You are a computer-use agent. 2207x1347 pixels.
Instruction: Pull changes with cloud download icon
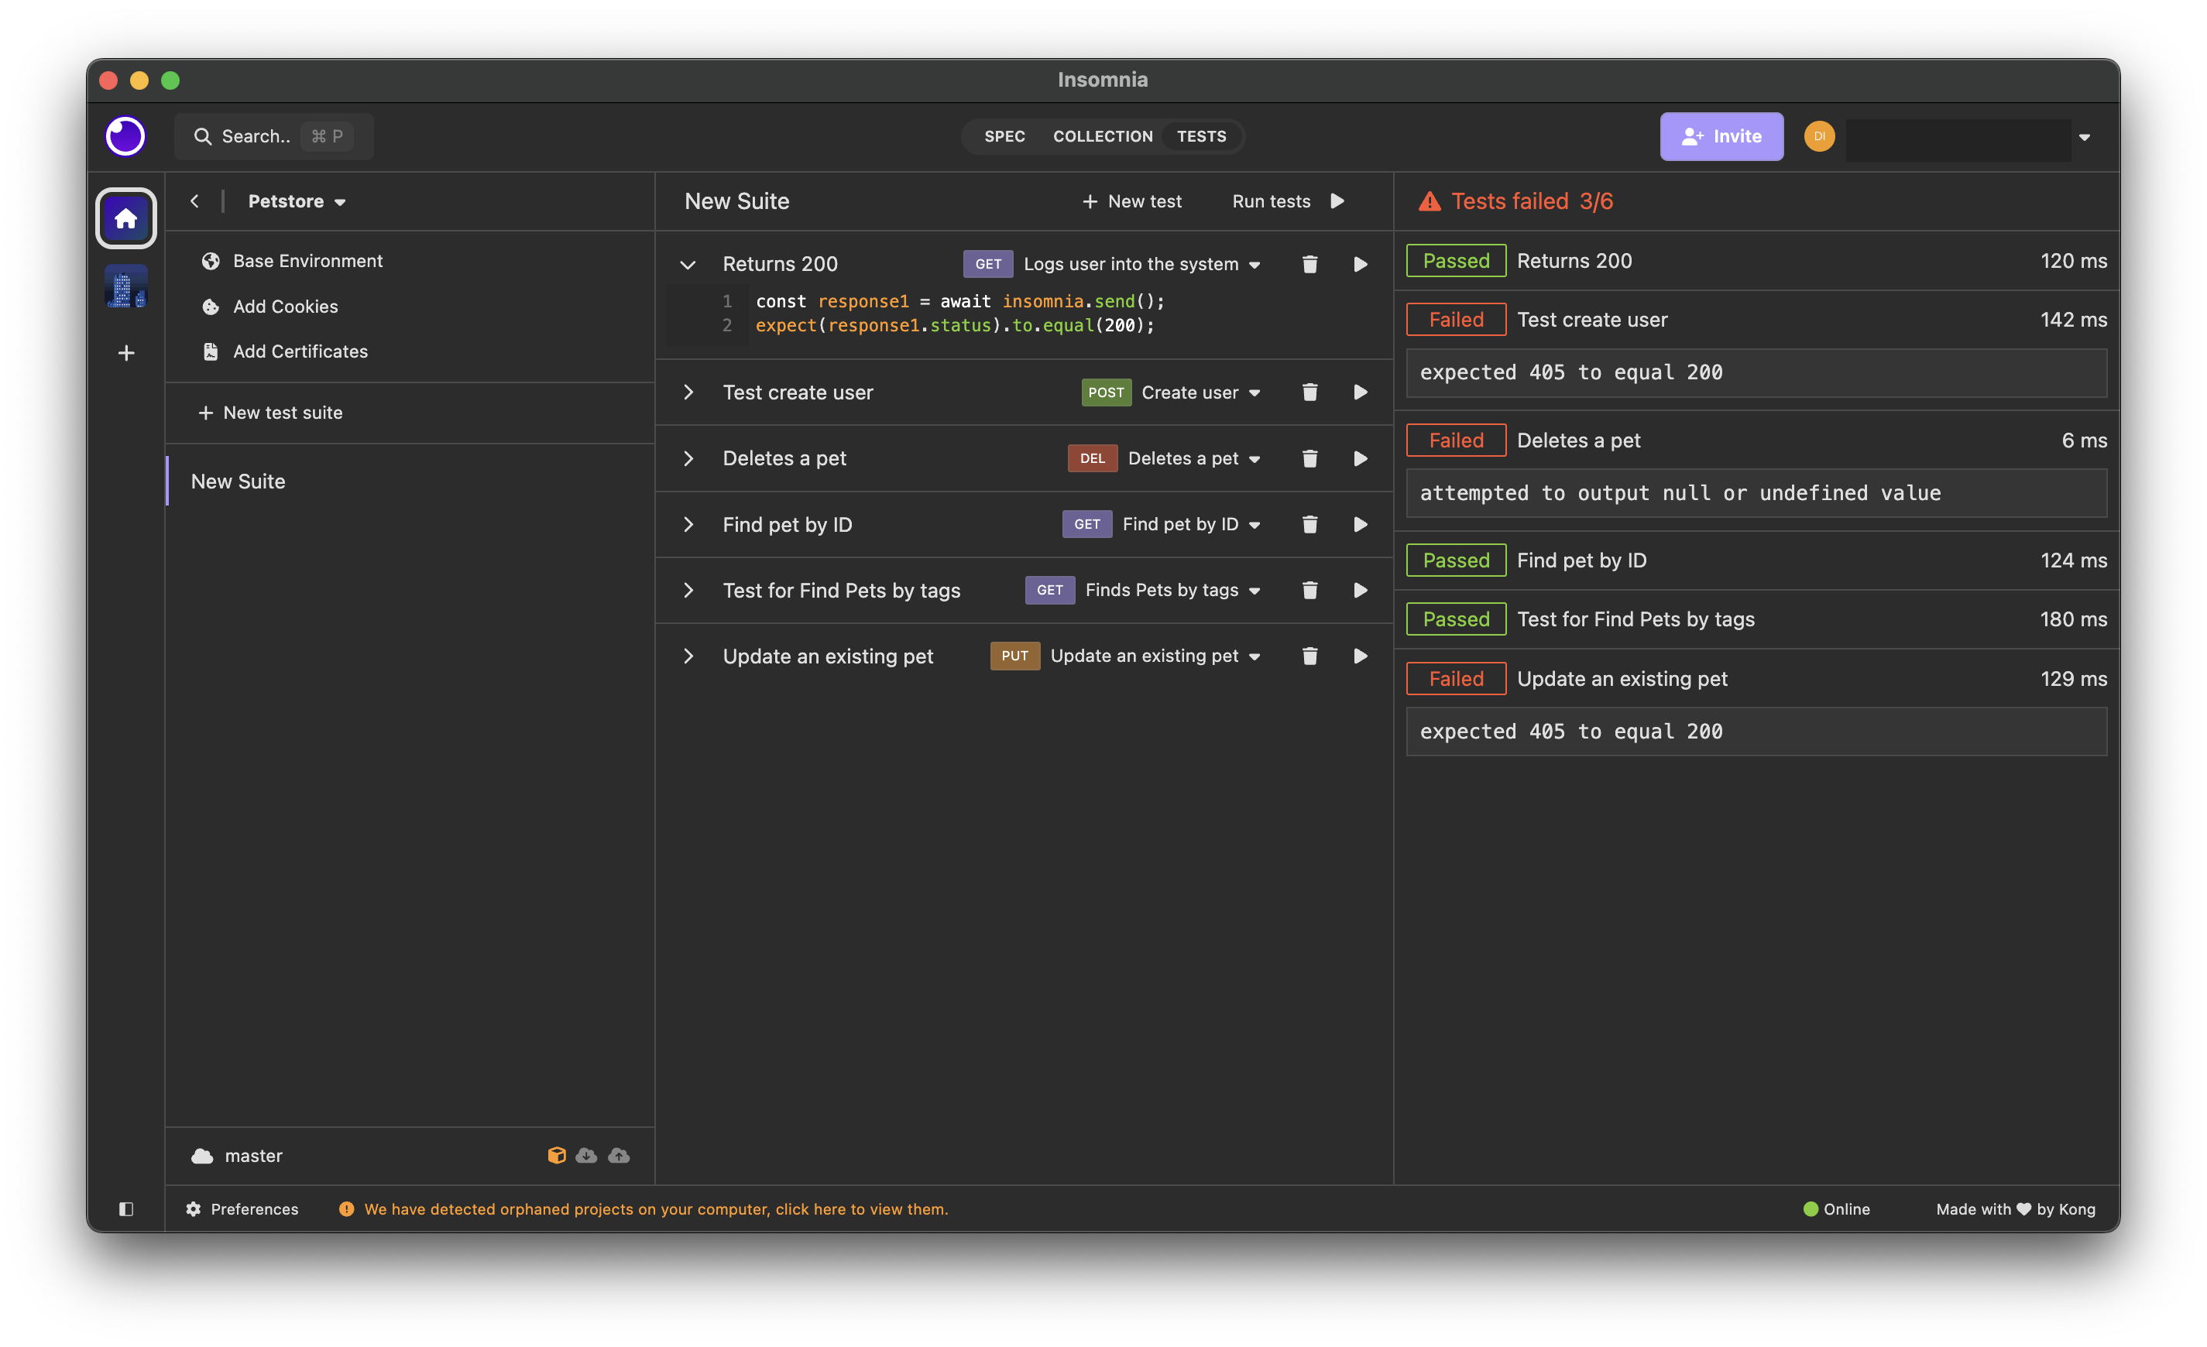(x=587, y=1155)
